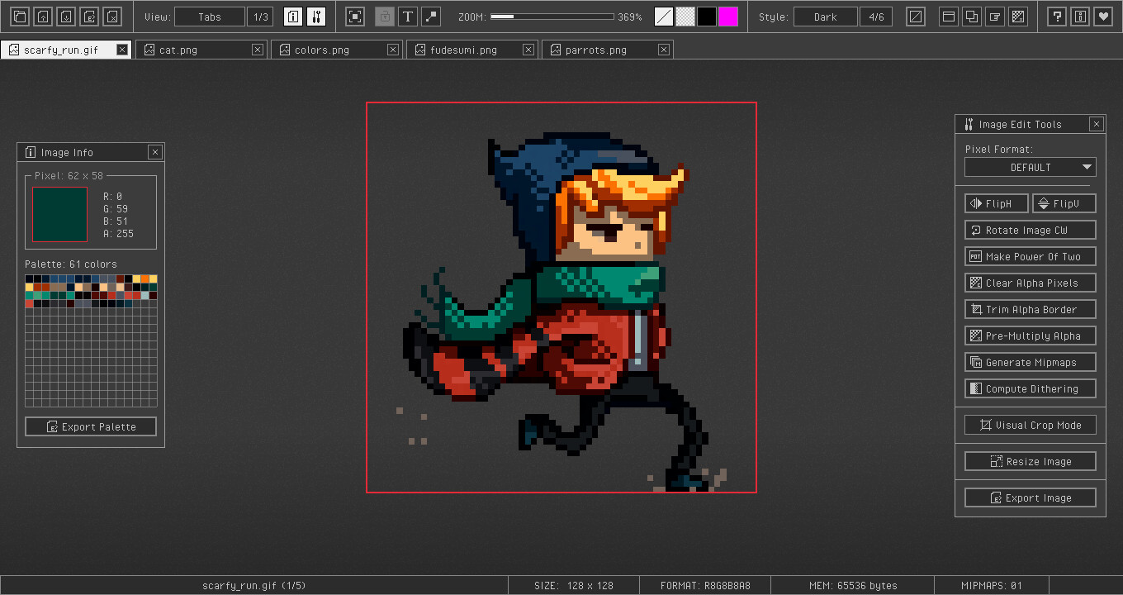
Task: Click the about info icon near heart
Action: [1080, 17]
